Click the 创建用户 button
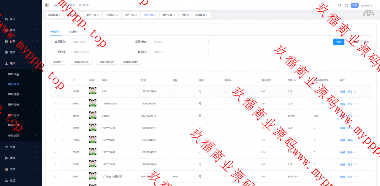The width and height of the screenshot is (380, 186). pyautogui.click(x=58, y=62)
